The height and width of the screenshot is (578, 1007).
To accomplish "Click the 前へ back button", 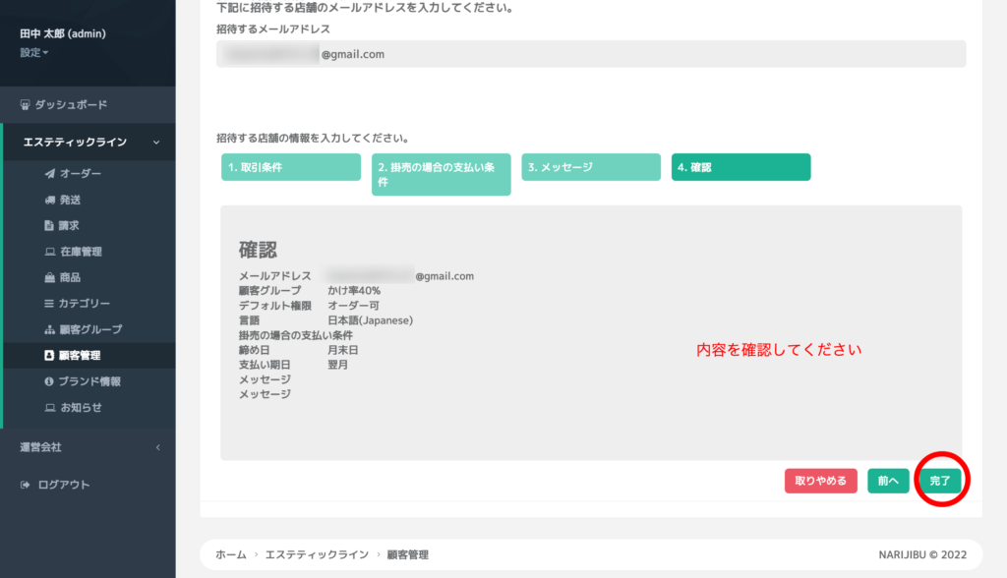I will click(888, 481).
